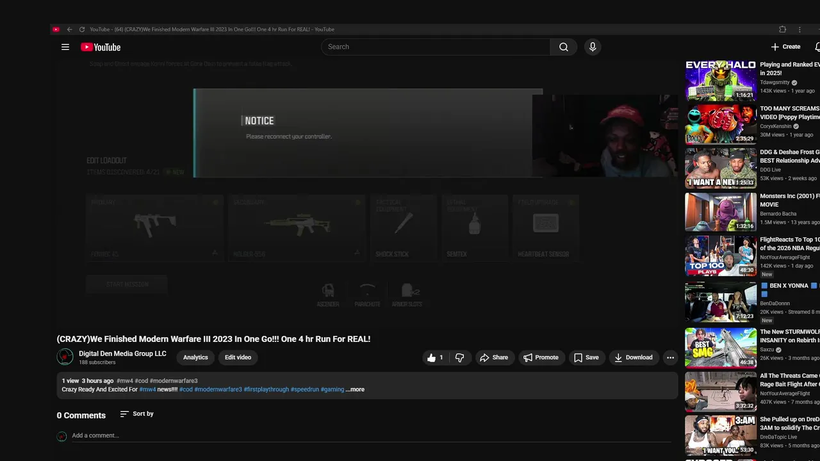Open the browser tab favicon
The image size is (820, 461).
pyautogui.click(x=56, y=29)
